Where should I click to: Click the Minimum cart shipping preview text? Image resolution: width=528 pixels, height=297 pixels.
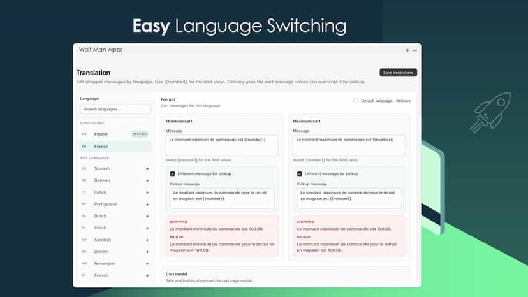(217, 229)
